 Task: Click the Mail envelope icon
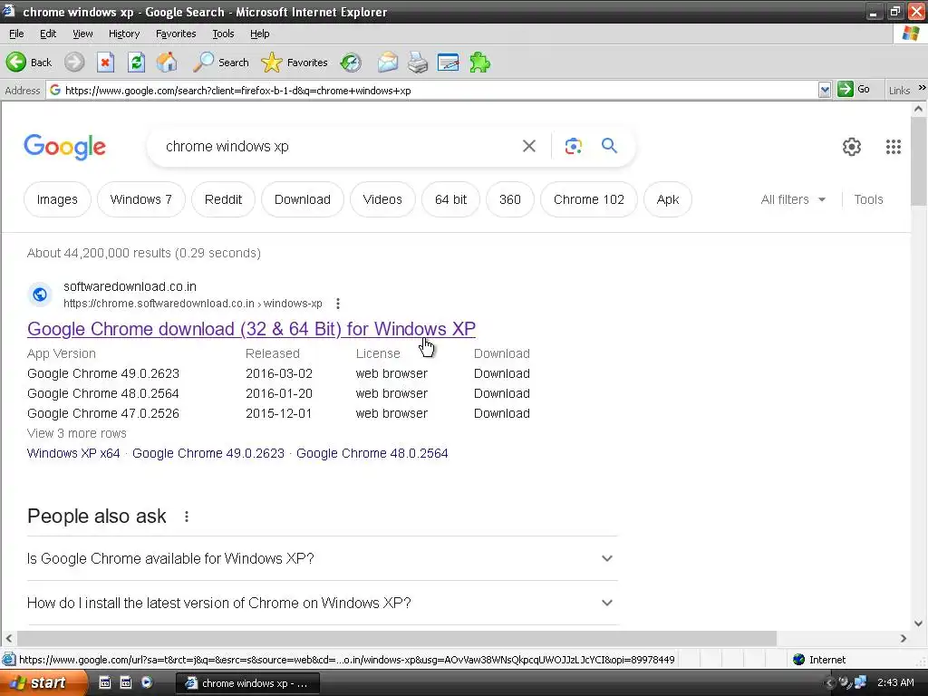[x=388, y=63]
